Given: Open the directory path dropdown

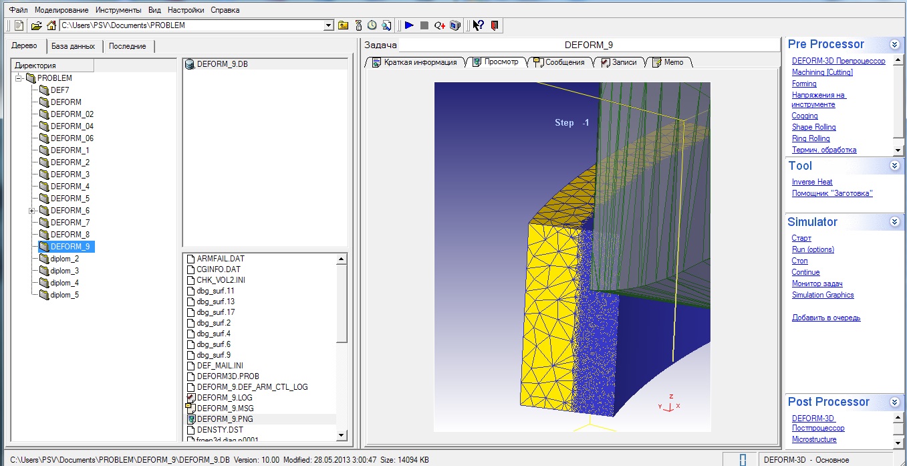Looking at the screenshot, I should 328,25.
